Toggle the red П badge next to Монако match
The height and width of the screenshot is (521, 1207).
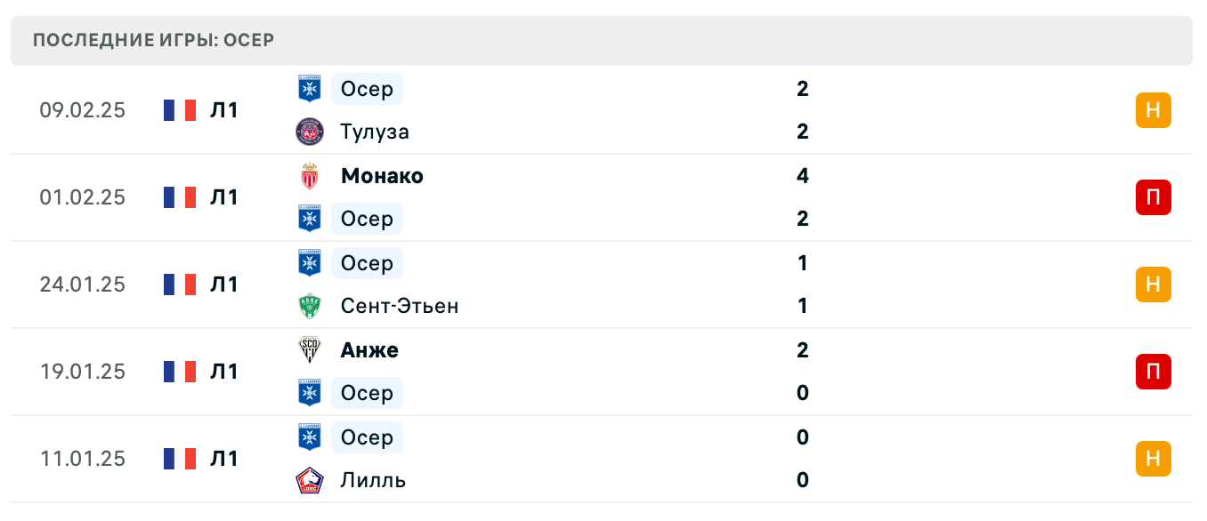point(1154,197)
